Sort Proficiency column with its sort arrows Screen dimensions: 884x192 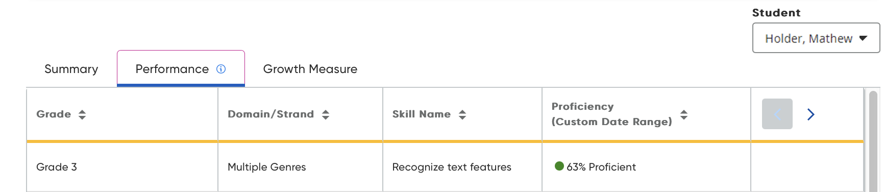684,114
